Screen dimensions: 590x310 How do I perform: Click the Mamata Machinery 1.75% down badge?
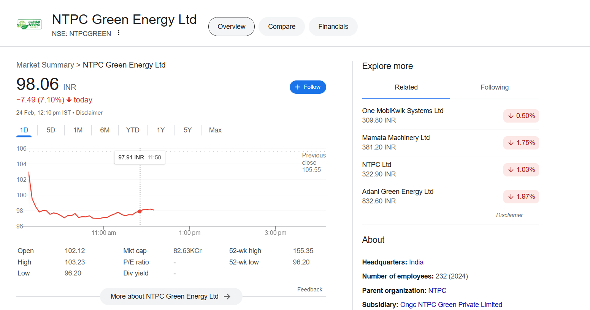pos(521,143)
